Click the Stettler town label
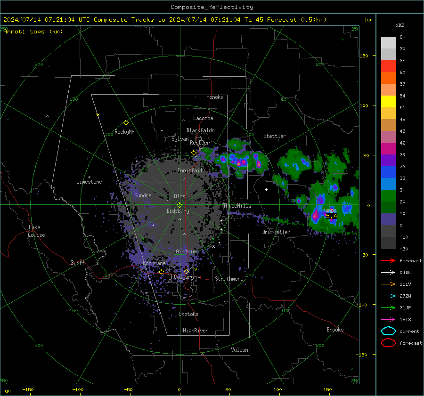The image size is (424, 396). [x=275, y=136]
